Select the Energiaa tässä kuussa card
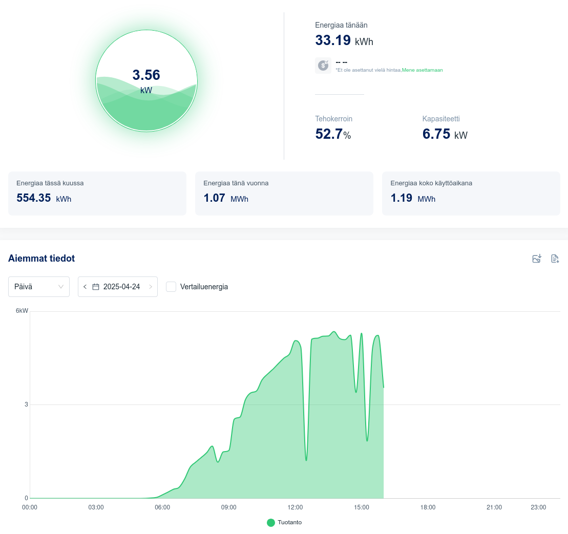This screenshot has width=568, height=534. pos(97,193)
